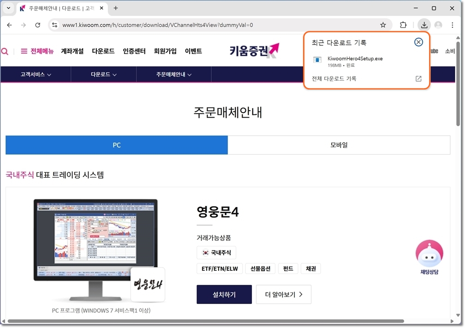The image size is (465, 328).
Task: Click the open-in-new-tab icon for download history
Action: (418, 78)
